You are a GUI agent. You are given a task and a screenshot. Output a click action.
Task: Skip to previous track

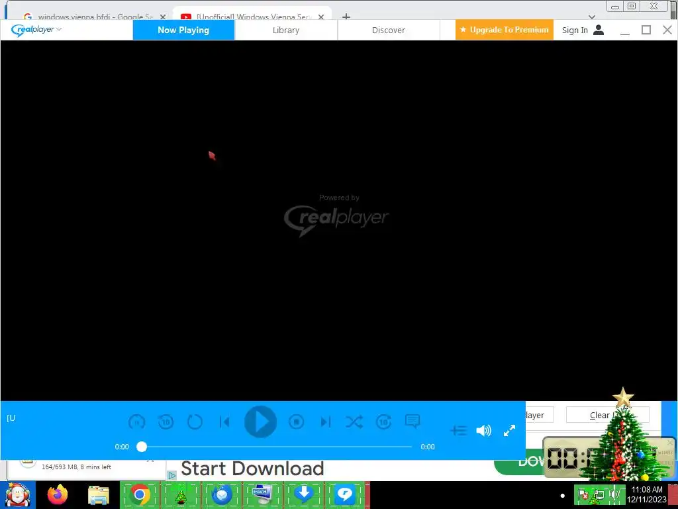(x=224, y=422)
